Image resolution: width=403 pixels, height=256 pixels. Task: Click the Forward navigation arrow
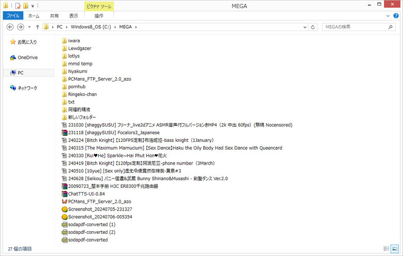point(21,27)
